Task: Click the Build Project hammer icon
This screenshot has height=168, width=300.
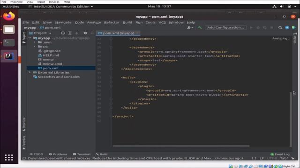Action: click(200, 28)
